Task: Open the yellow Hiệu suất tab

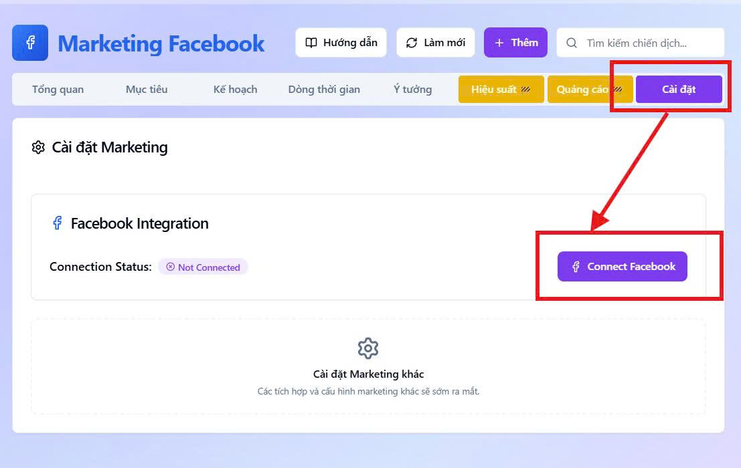Action: (501, 89)
